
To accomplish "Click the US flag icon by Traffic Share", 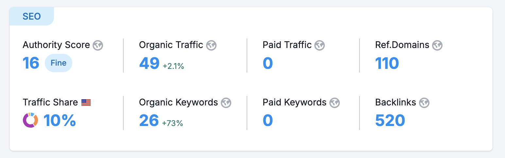I will pos(86,103).
